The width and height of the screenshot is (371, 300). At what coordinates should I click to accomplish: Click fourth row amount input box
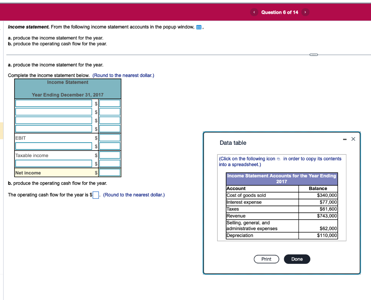pyautogui.click(x=110, y=128)
